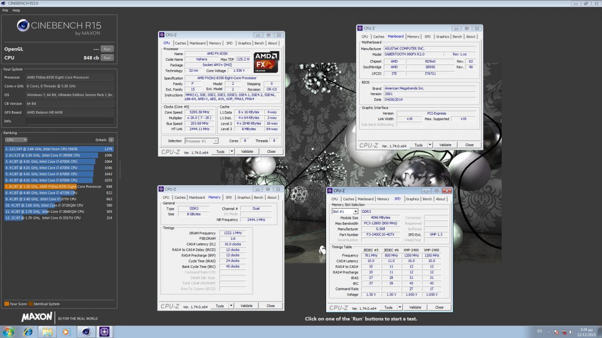Viewport: 602px width, 338px height.
Task: Click Tools button in the CPU-Z CPU window
Action: [220, 151]
